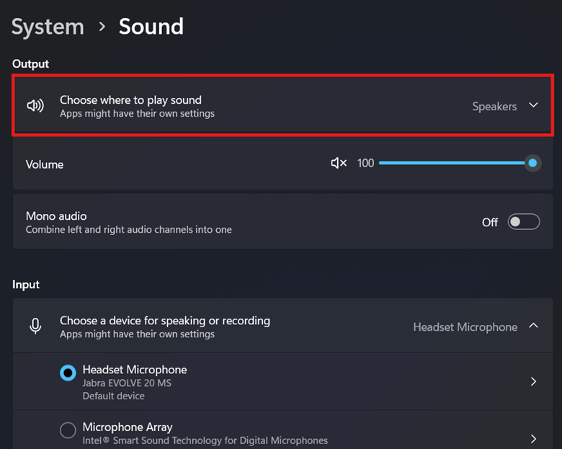Toggle Mono audio switch on
Image resolution: width=562 pixels, height=449 pixels.
[x=523, y=222]
